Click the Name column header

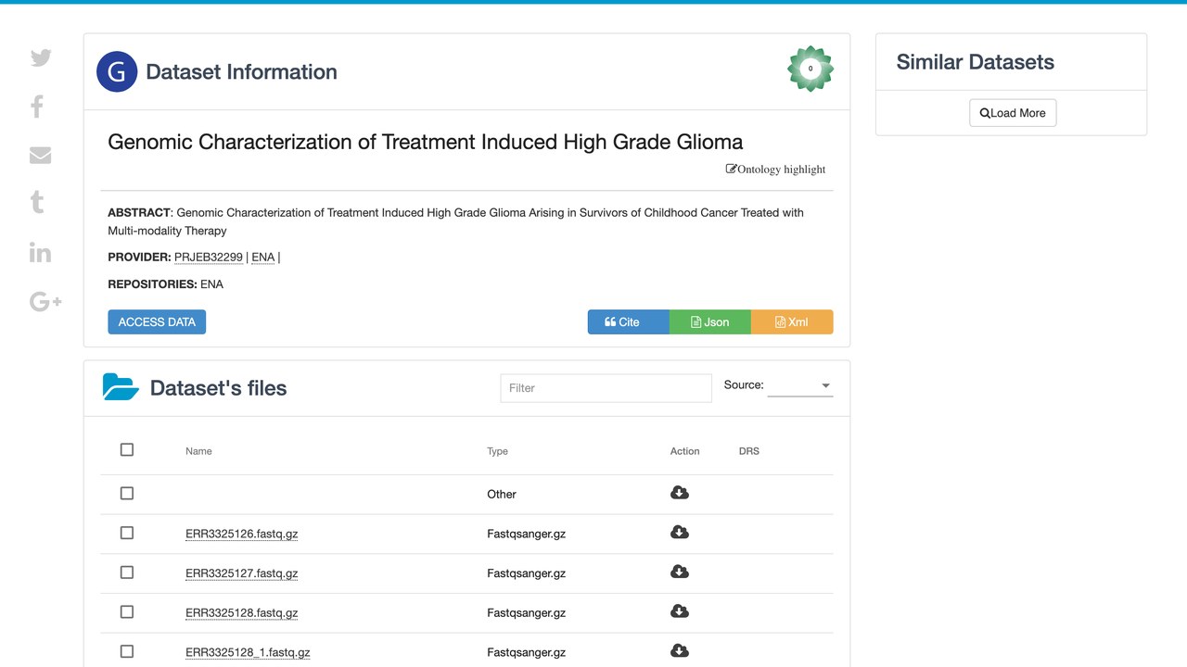(198, 451)
